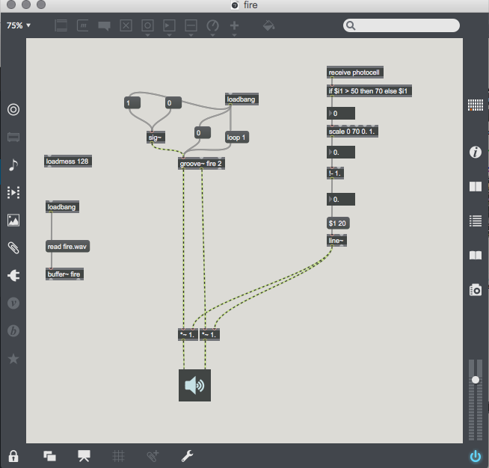Click the read fire.wav message box

pyautogui.click(x=67, y=246)
